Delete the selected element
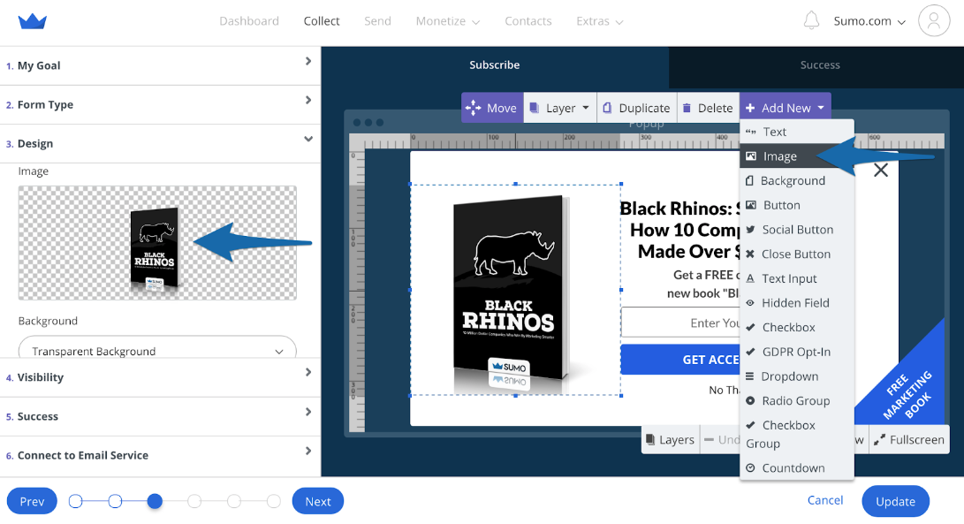The height and width of the screenshot is (524, 964). (709, 108)
